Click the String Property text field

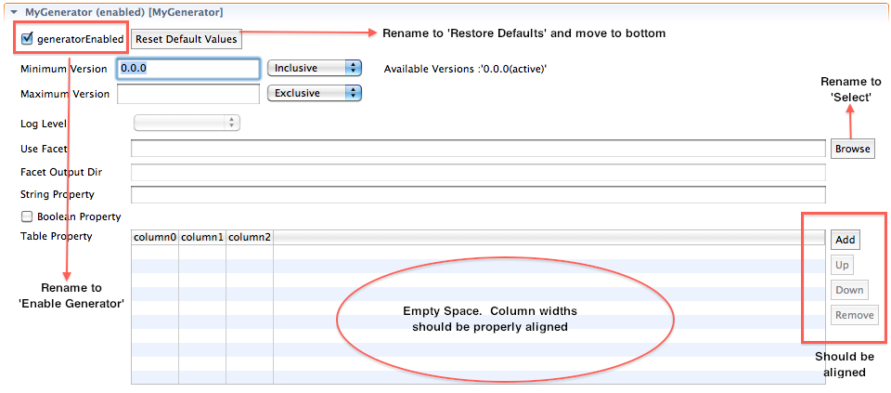478,194
